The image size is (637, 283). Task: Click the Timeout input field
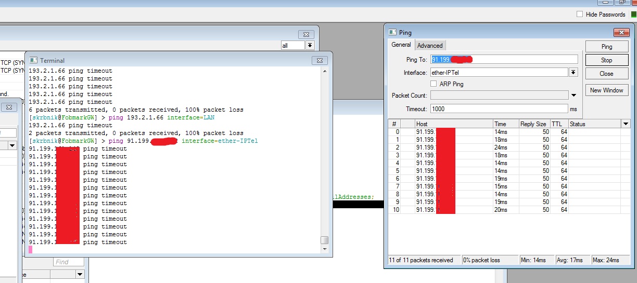[x=499, y=109]
